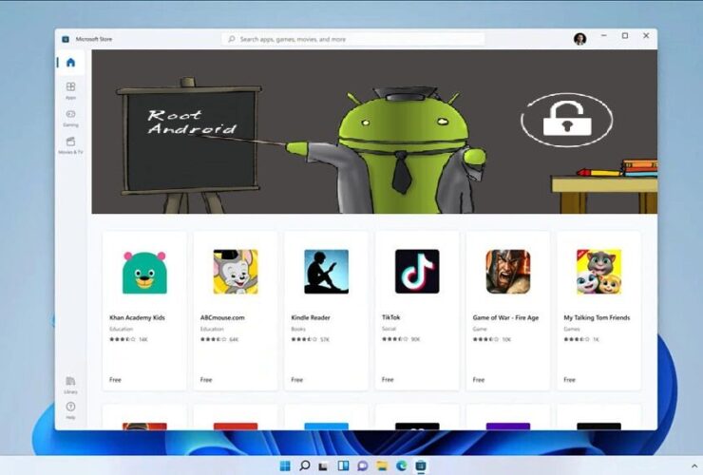Click the search magnifier icon

click(232, 39)
